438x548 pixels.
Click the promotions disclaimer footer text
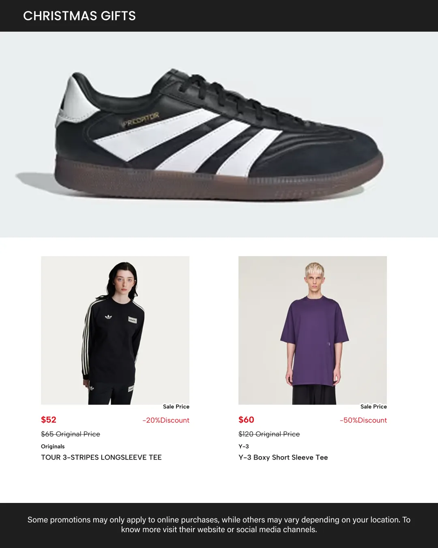click(x=219, y=524)
